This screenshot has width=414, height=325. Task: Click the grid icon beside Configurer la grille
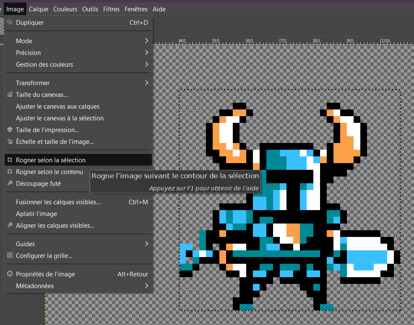[x=10, y=255]
